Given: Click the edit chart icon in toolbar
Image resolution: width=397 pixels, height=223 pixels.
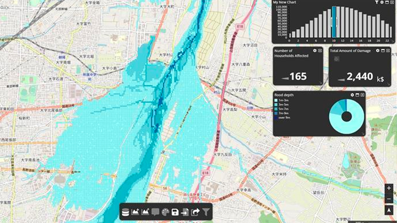Looking at the screenshot, I should (x=145, y=212).
